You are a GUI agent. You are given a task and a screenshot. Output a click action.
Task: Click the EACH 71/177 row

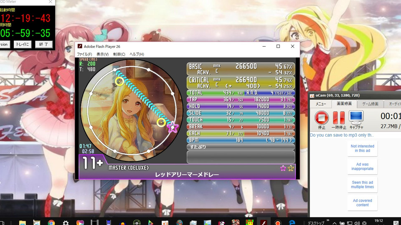(x=241, y=133)
